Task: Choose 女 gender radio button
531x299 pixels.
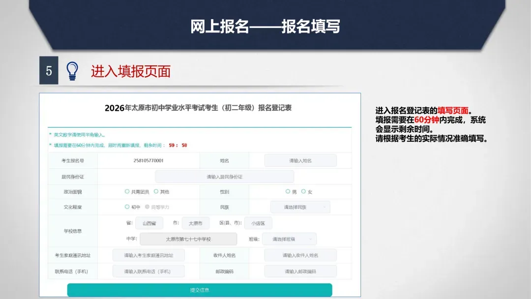Action: click(303, 191)
